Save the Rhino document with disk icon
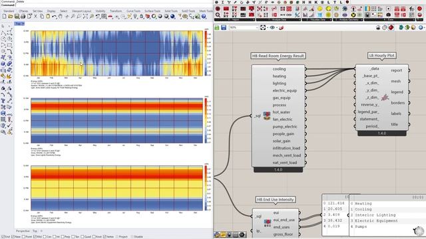Screen dimensions: 426x239 pyautogui.click(x=17, y=17)
